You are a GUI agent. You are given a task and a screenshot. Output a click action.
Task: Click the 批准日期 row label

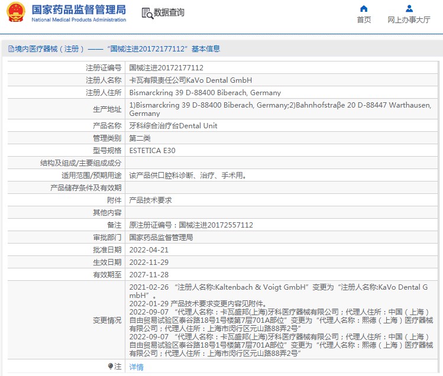tap(107, 250)
